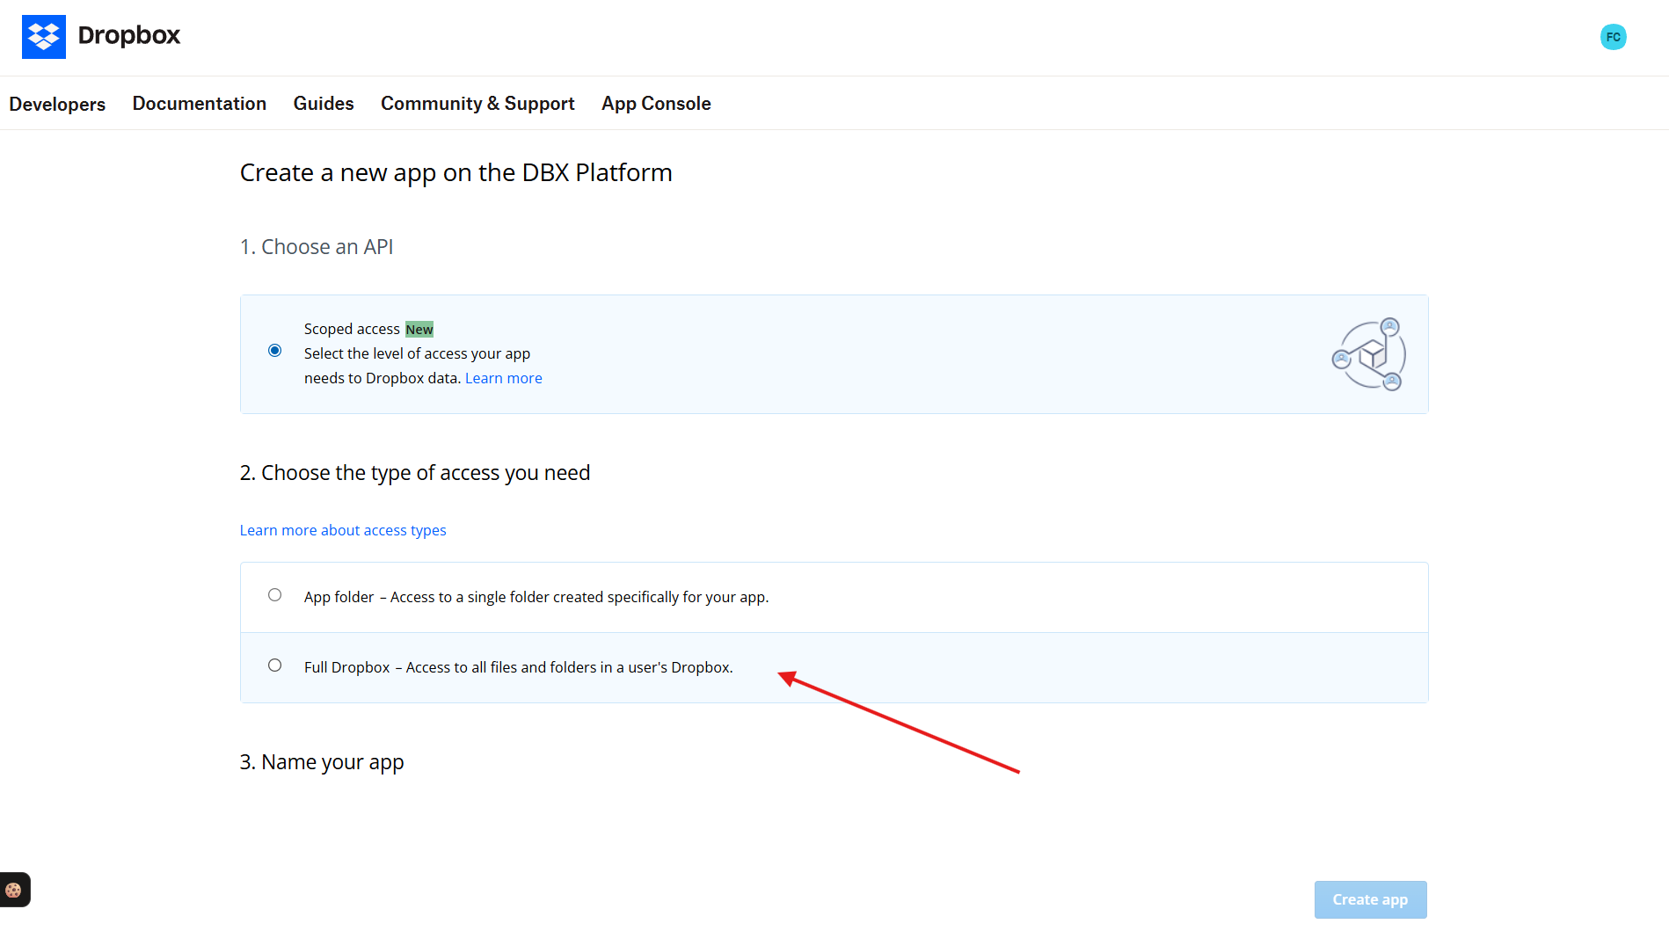Open the FC user avatar menu
1669x931 pixels.
click(x=1613, y=37)
